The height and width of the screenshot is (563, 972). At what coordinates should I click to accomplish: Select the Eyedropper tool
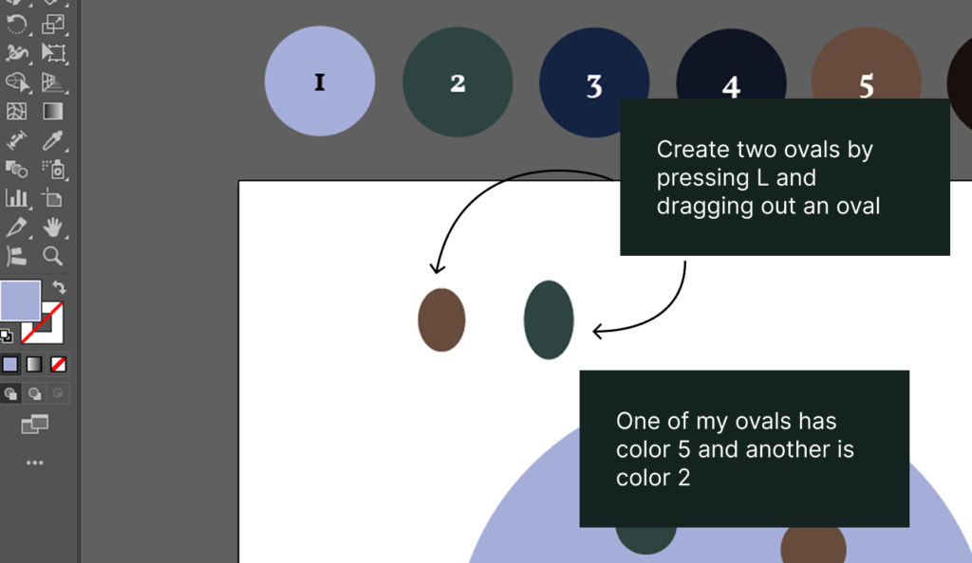pyautogui.click(x=53, y=140)
